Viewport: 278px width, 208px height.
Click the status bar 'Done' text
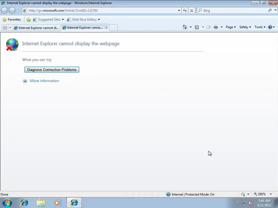pos(4,194)
